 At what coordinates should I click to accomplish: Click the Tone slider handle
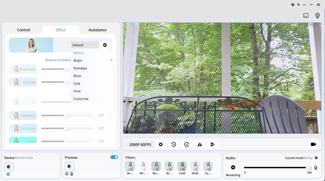[67, 141]
